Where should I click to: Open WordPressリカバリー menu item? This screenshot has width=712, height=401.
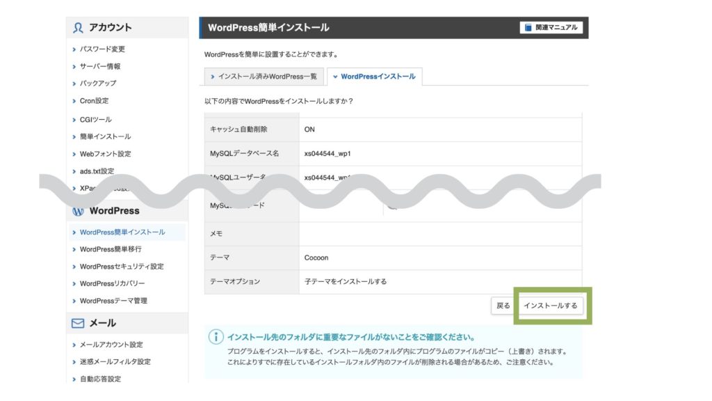[112, 284]
